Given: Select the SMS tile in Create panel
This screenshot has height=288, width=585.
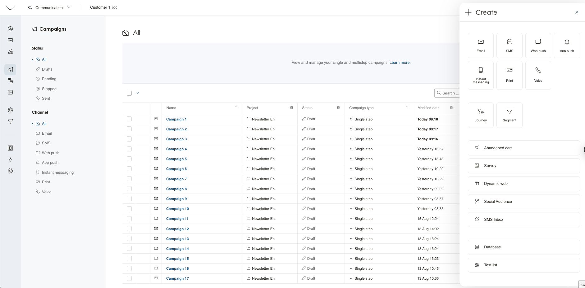Looking at the screenshot, I should pyautogui.click(x=509, y=46).
